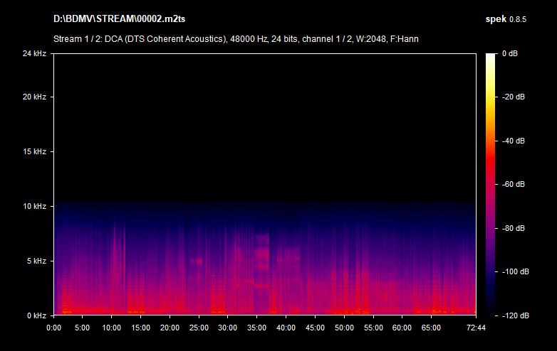Click the 35:00 time axis marker
Image resolution: width=557 pixels, height=351 pixels.
(x=256, y=328)
